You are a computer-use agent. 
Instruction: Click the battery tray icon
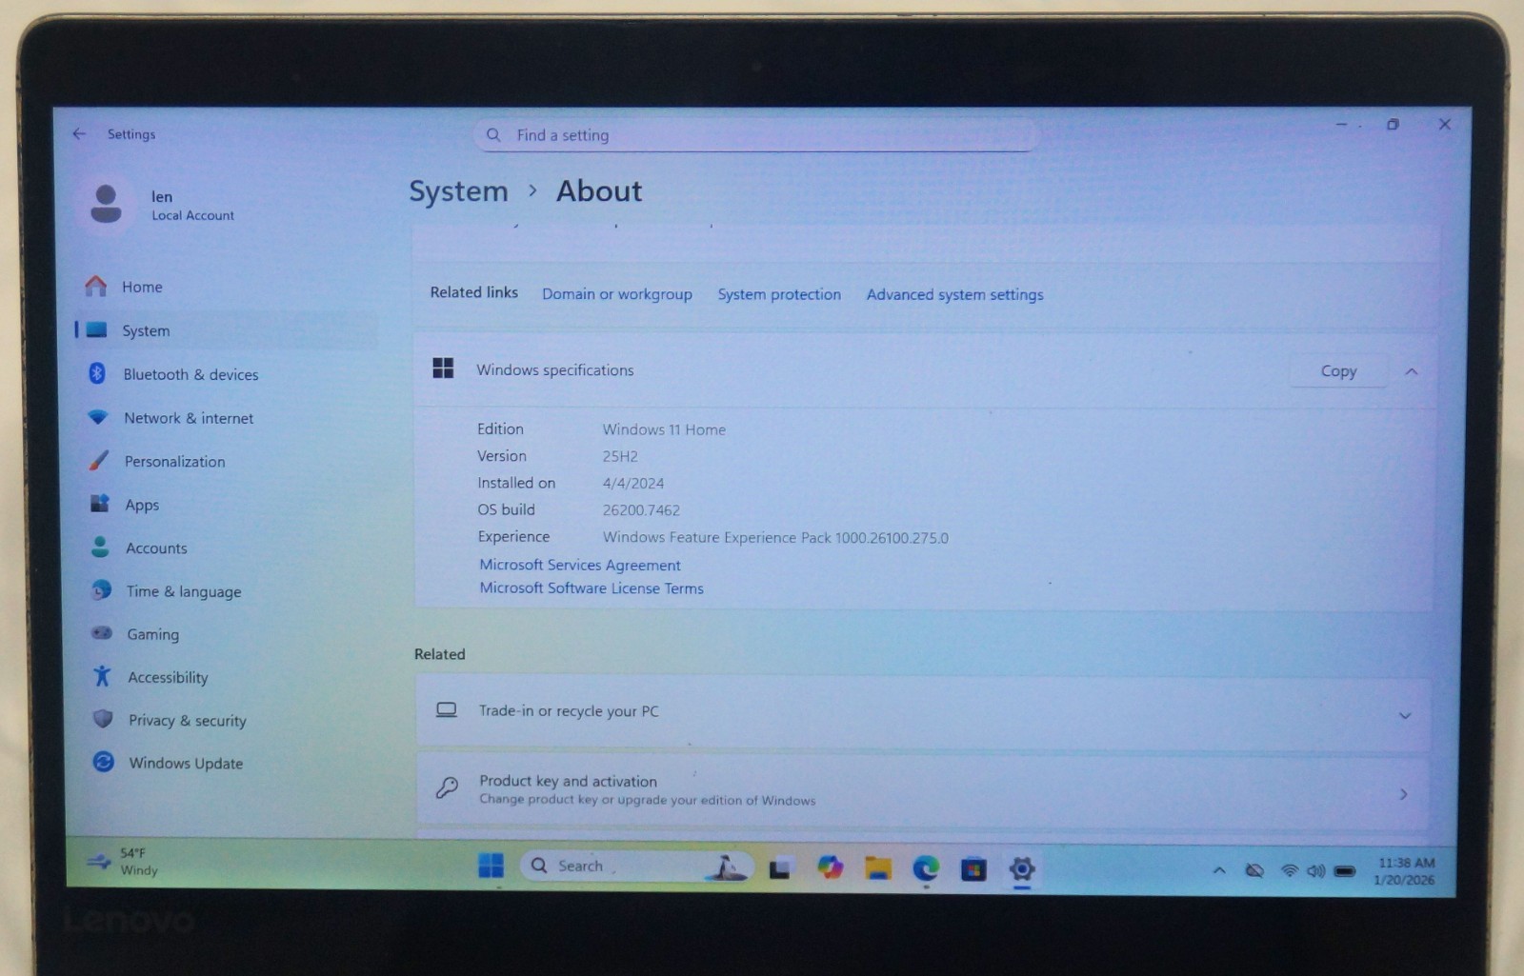pos(1345,871)
